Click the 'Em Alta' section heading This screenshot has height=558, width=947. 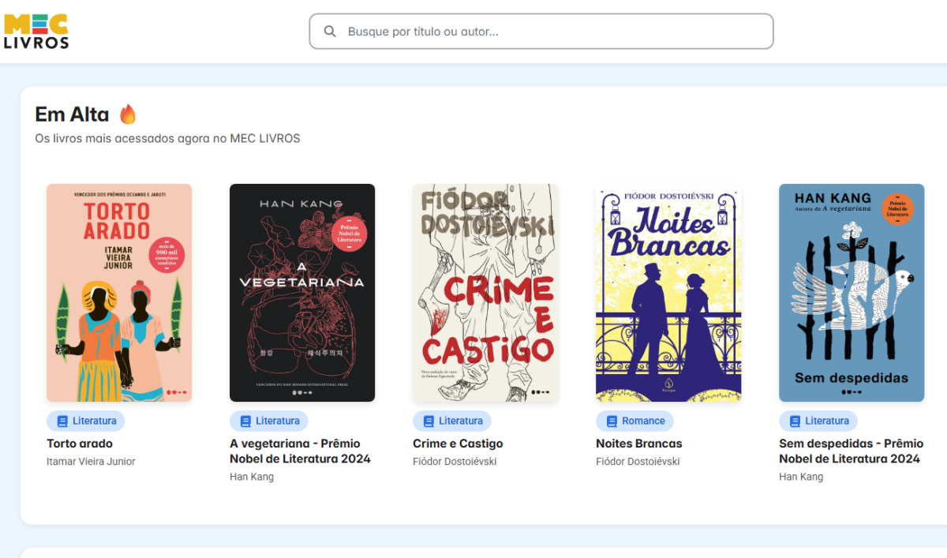coord(72,114)
